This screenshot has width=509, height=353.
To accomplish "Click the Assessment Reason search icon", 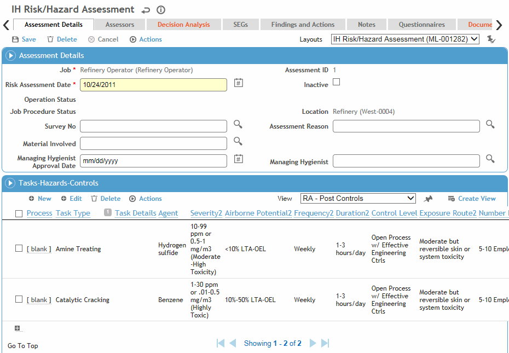I will coord(490,124).
